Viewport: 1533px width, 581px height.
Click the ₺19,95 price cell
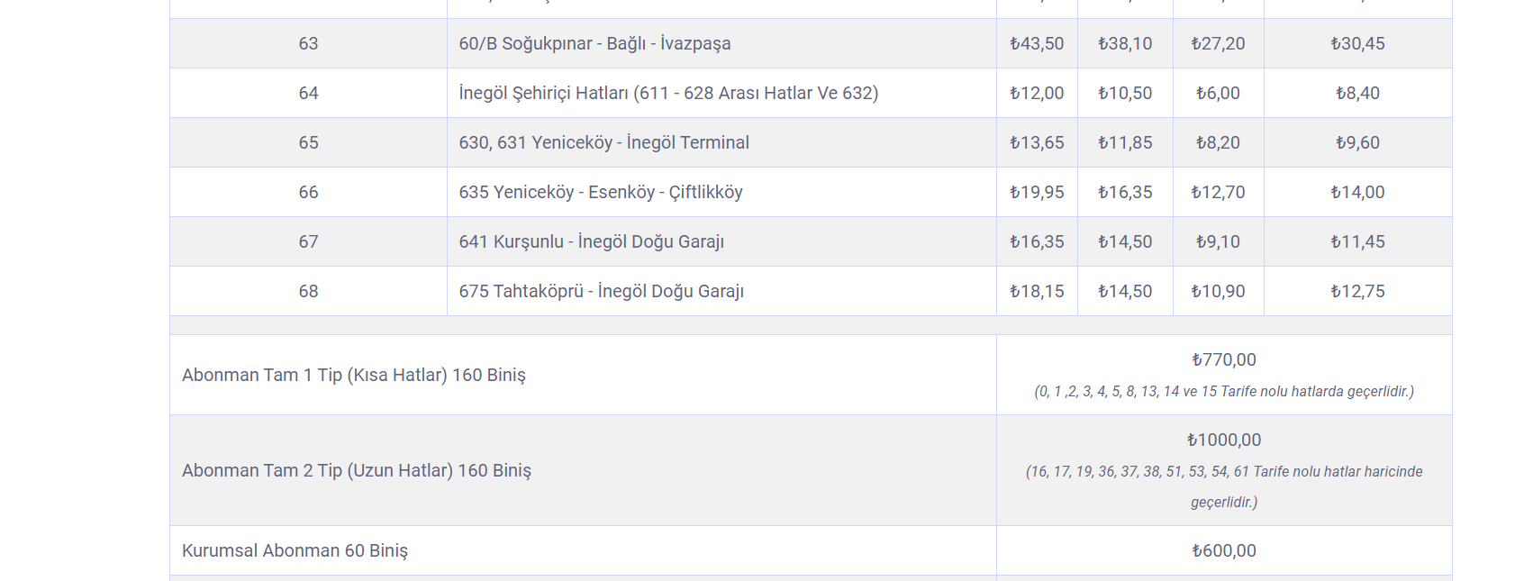[x=1037, y=192]
